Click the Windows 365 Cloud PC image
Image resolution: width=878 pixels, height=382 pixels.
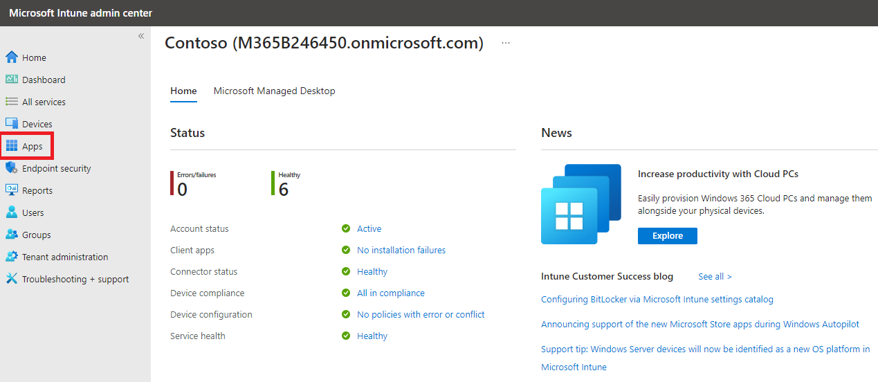pos(581,204)
